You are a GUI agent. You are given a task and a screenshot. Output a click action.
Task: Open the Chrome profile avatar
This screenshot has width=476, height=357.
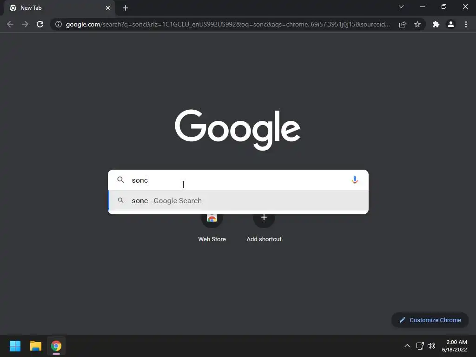pos(451,24)
